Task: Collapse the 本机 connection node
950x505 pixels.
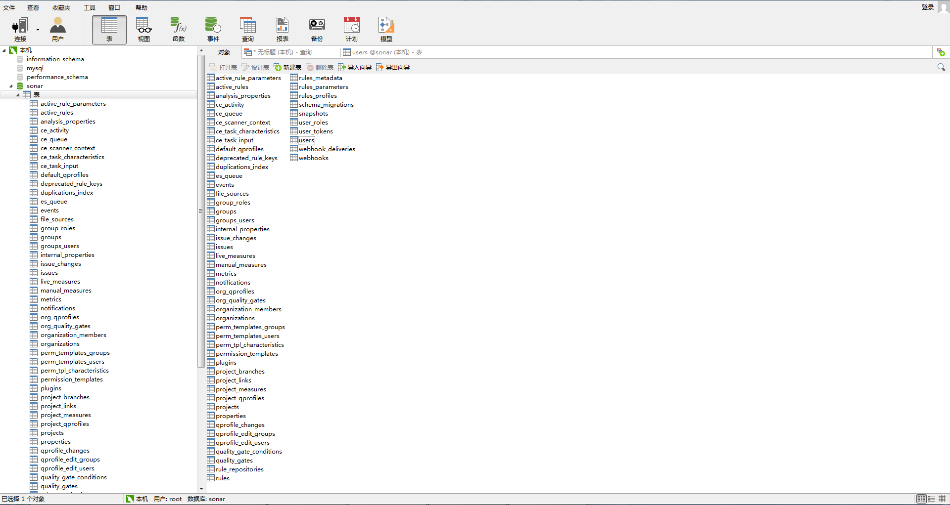Action: tap(4, 50)
